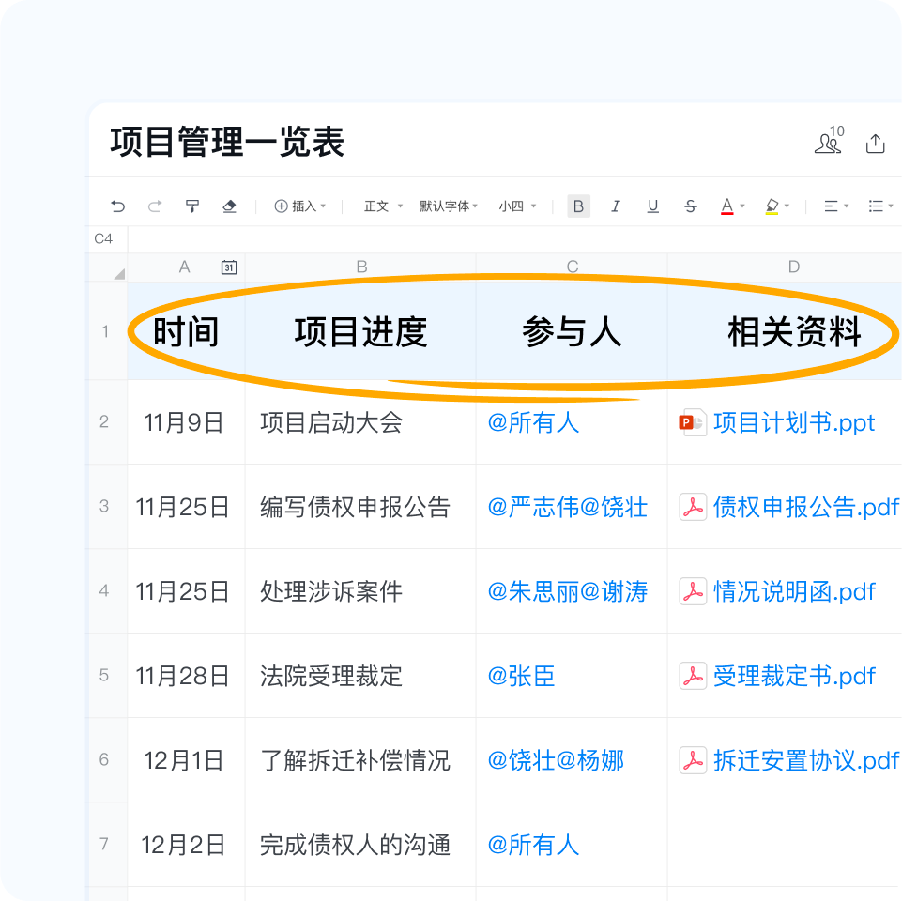Toggle strikethrough formatting
This screenshot has width=902, height=901.
pos(690,206)
